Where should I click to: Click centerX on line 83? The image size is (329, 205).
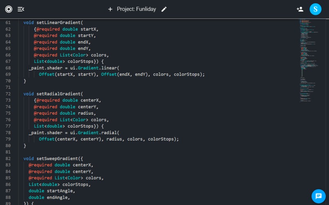coord(82,165)
